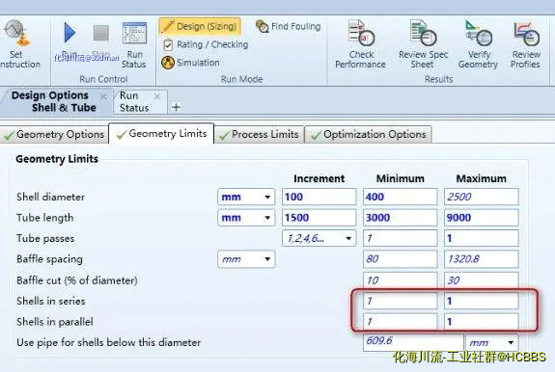Open the Process Limits tab

click(x=259, y=135)
